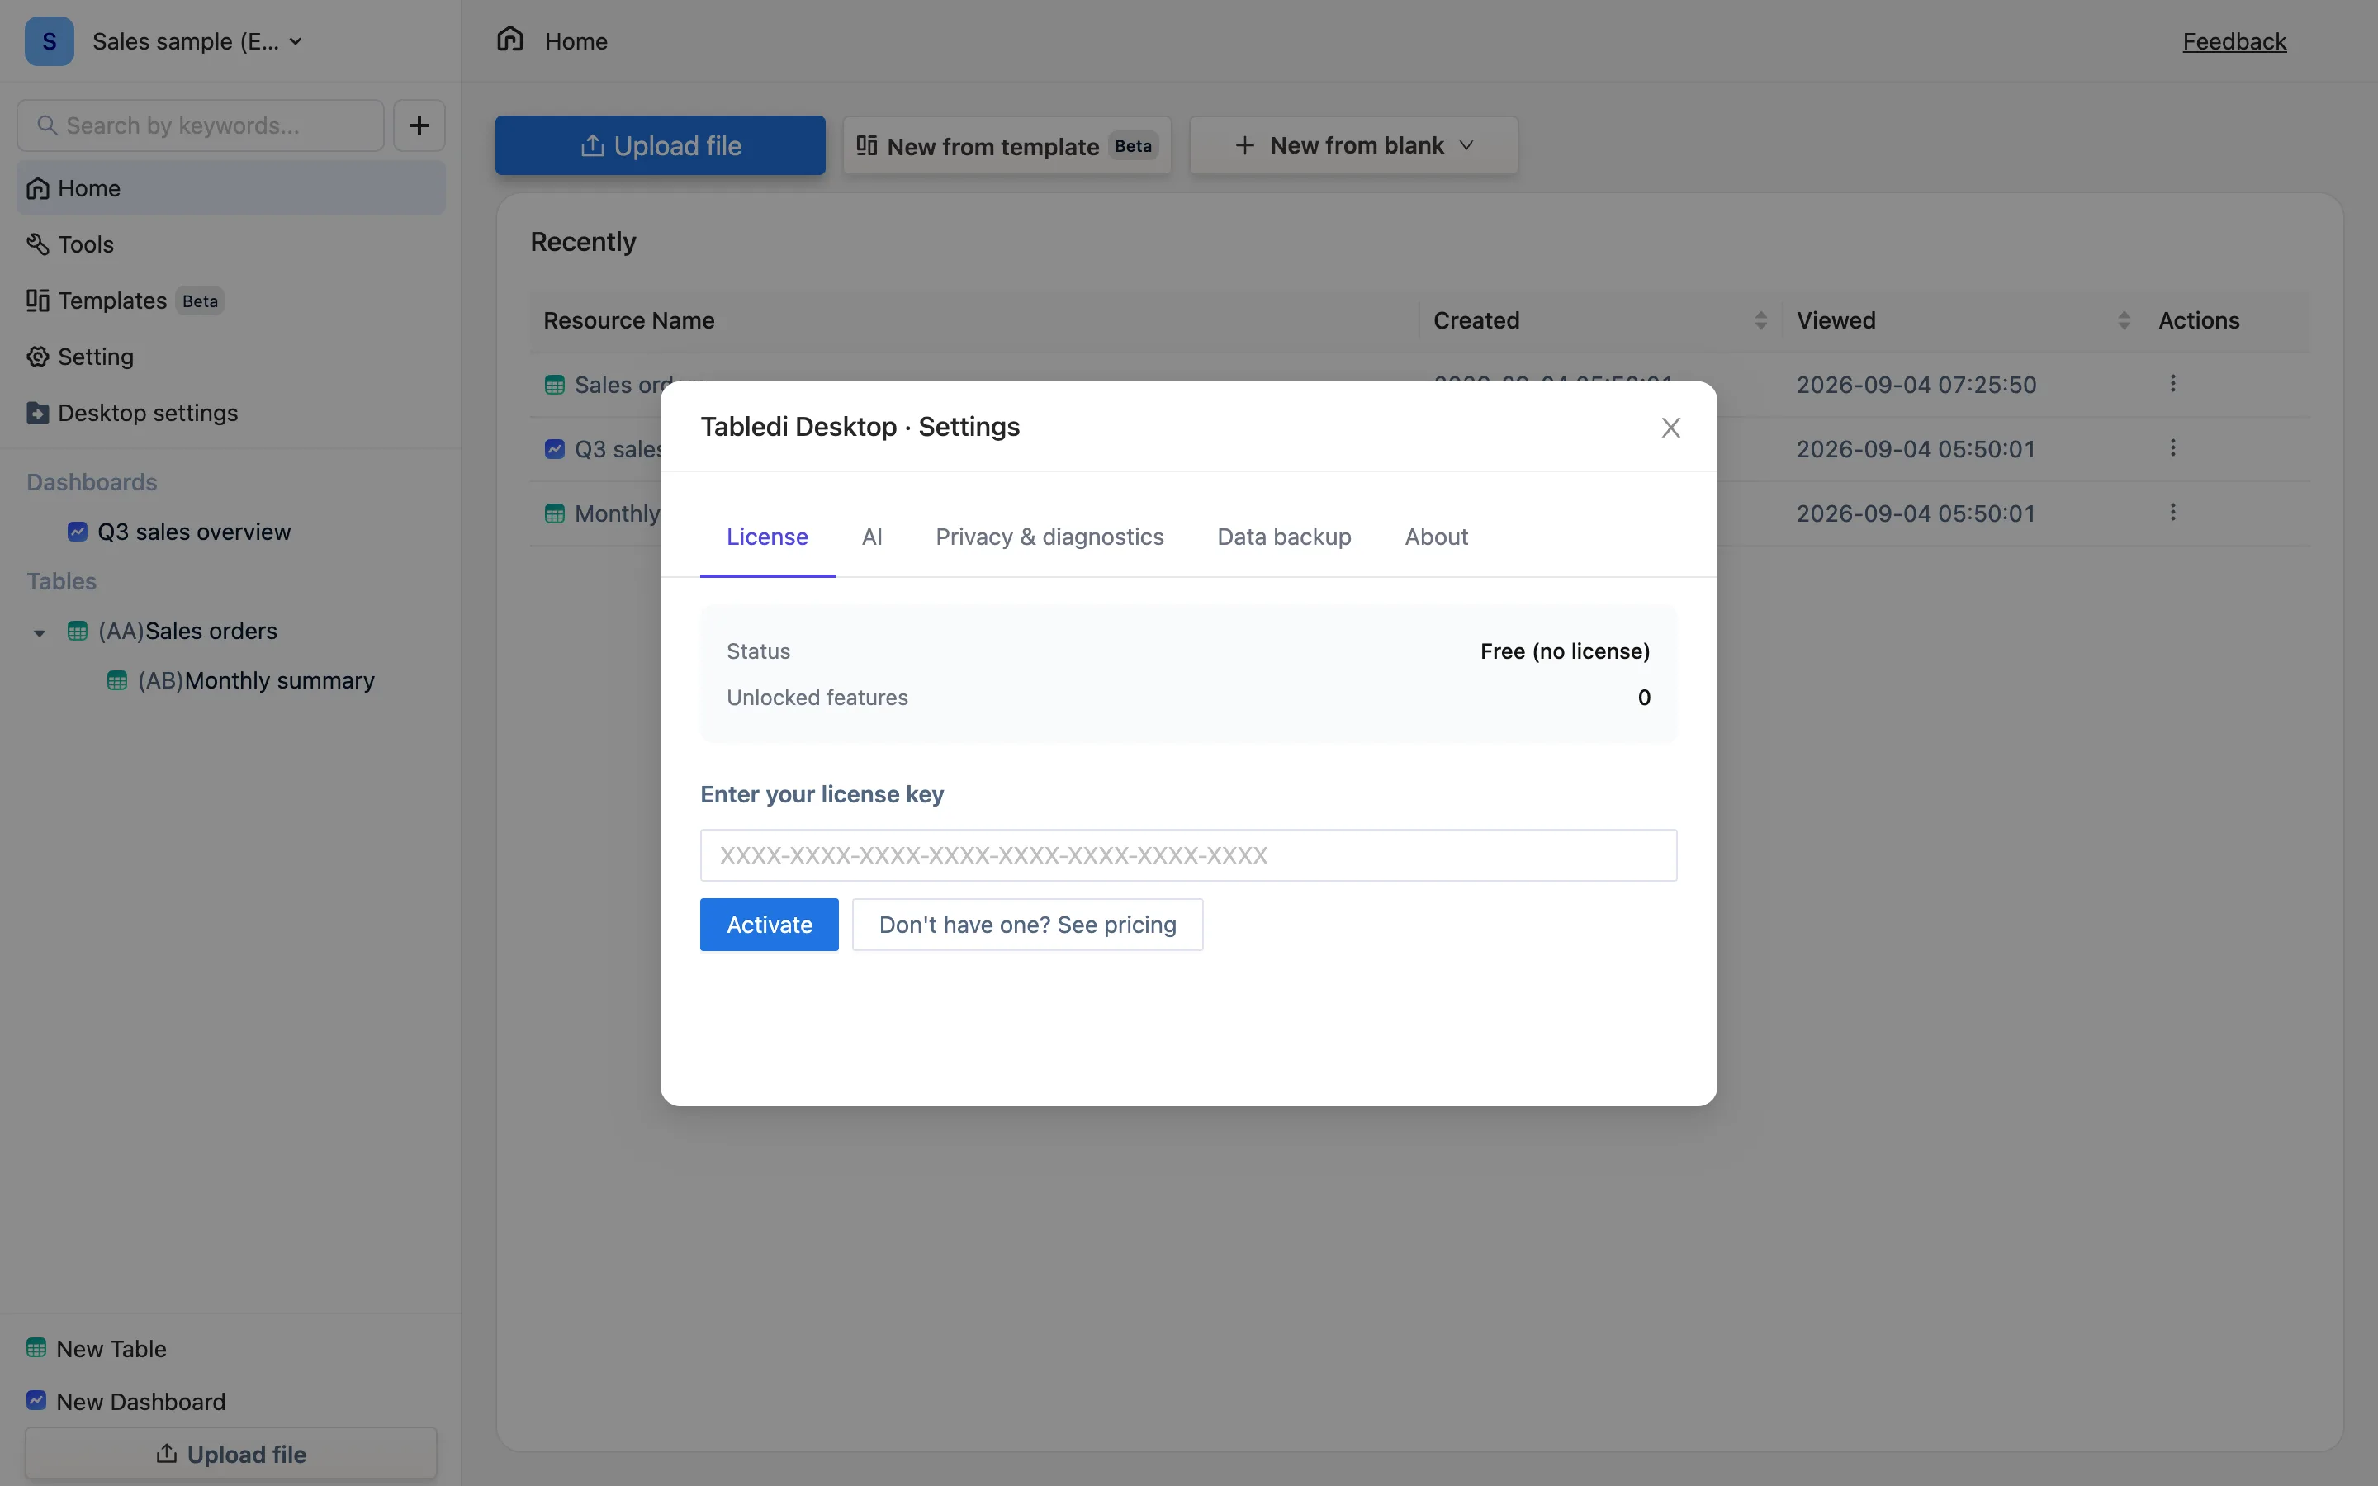Image resolution: width=2378 pixels, height=1486 pixels.
Task: Click the sidebar Upload file button
Action: click(231, 1454)
